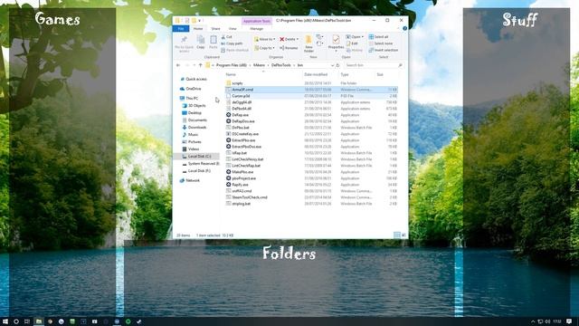Click the Application Tools contextual tab
This screenshot has height=326, width=579.
[x=257, y=21]
